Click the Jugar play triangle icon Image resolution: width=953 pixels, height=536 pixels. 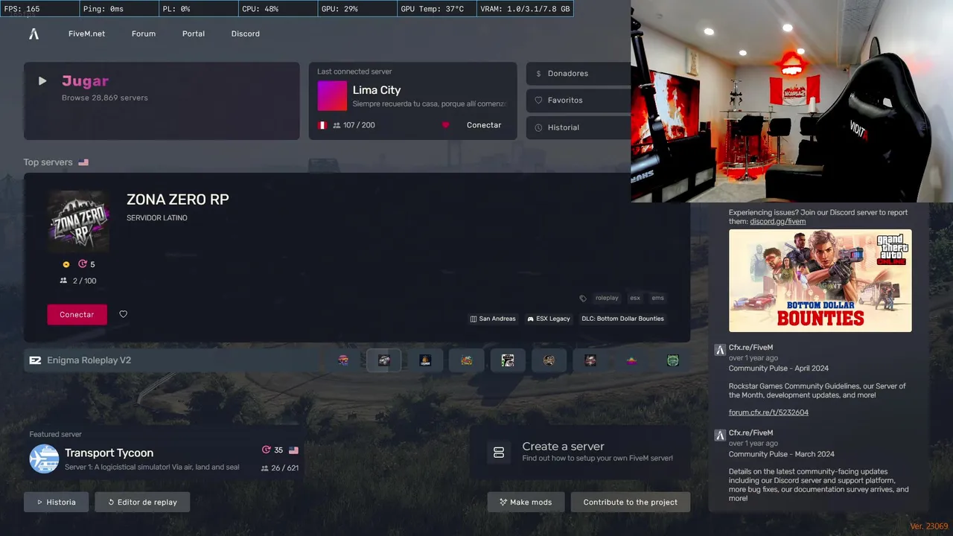pos(42,80)
